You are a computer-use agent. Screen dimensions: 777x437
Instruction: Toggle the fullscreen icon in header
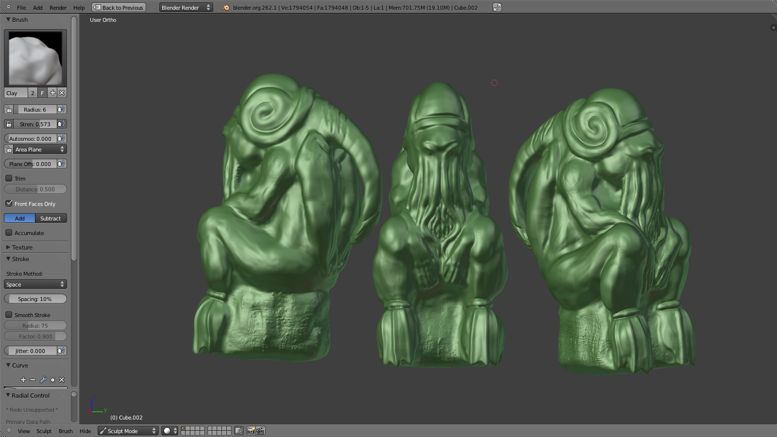coord(497,7)
